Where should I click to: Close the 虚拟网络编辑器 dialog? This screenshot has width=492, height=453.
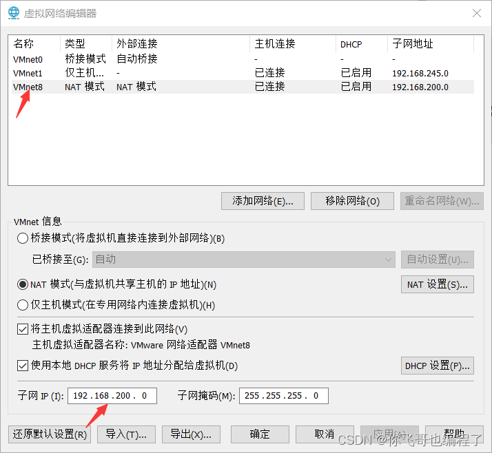click(x=477, y=13)
